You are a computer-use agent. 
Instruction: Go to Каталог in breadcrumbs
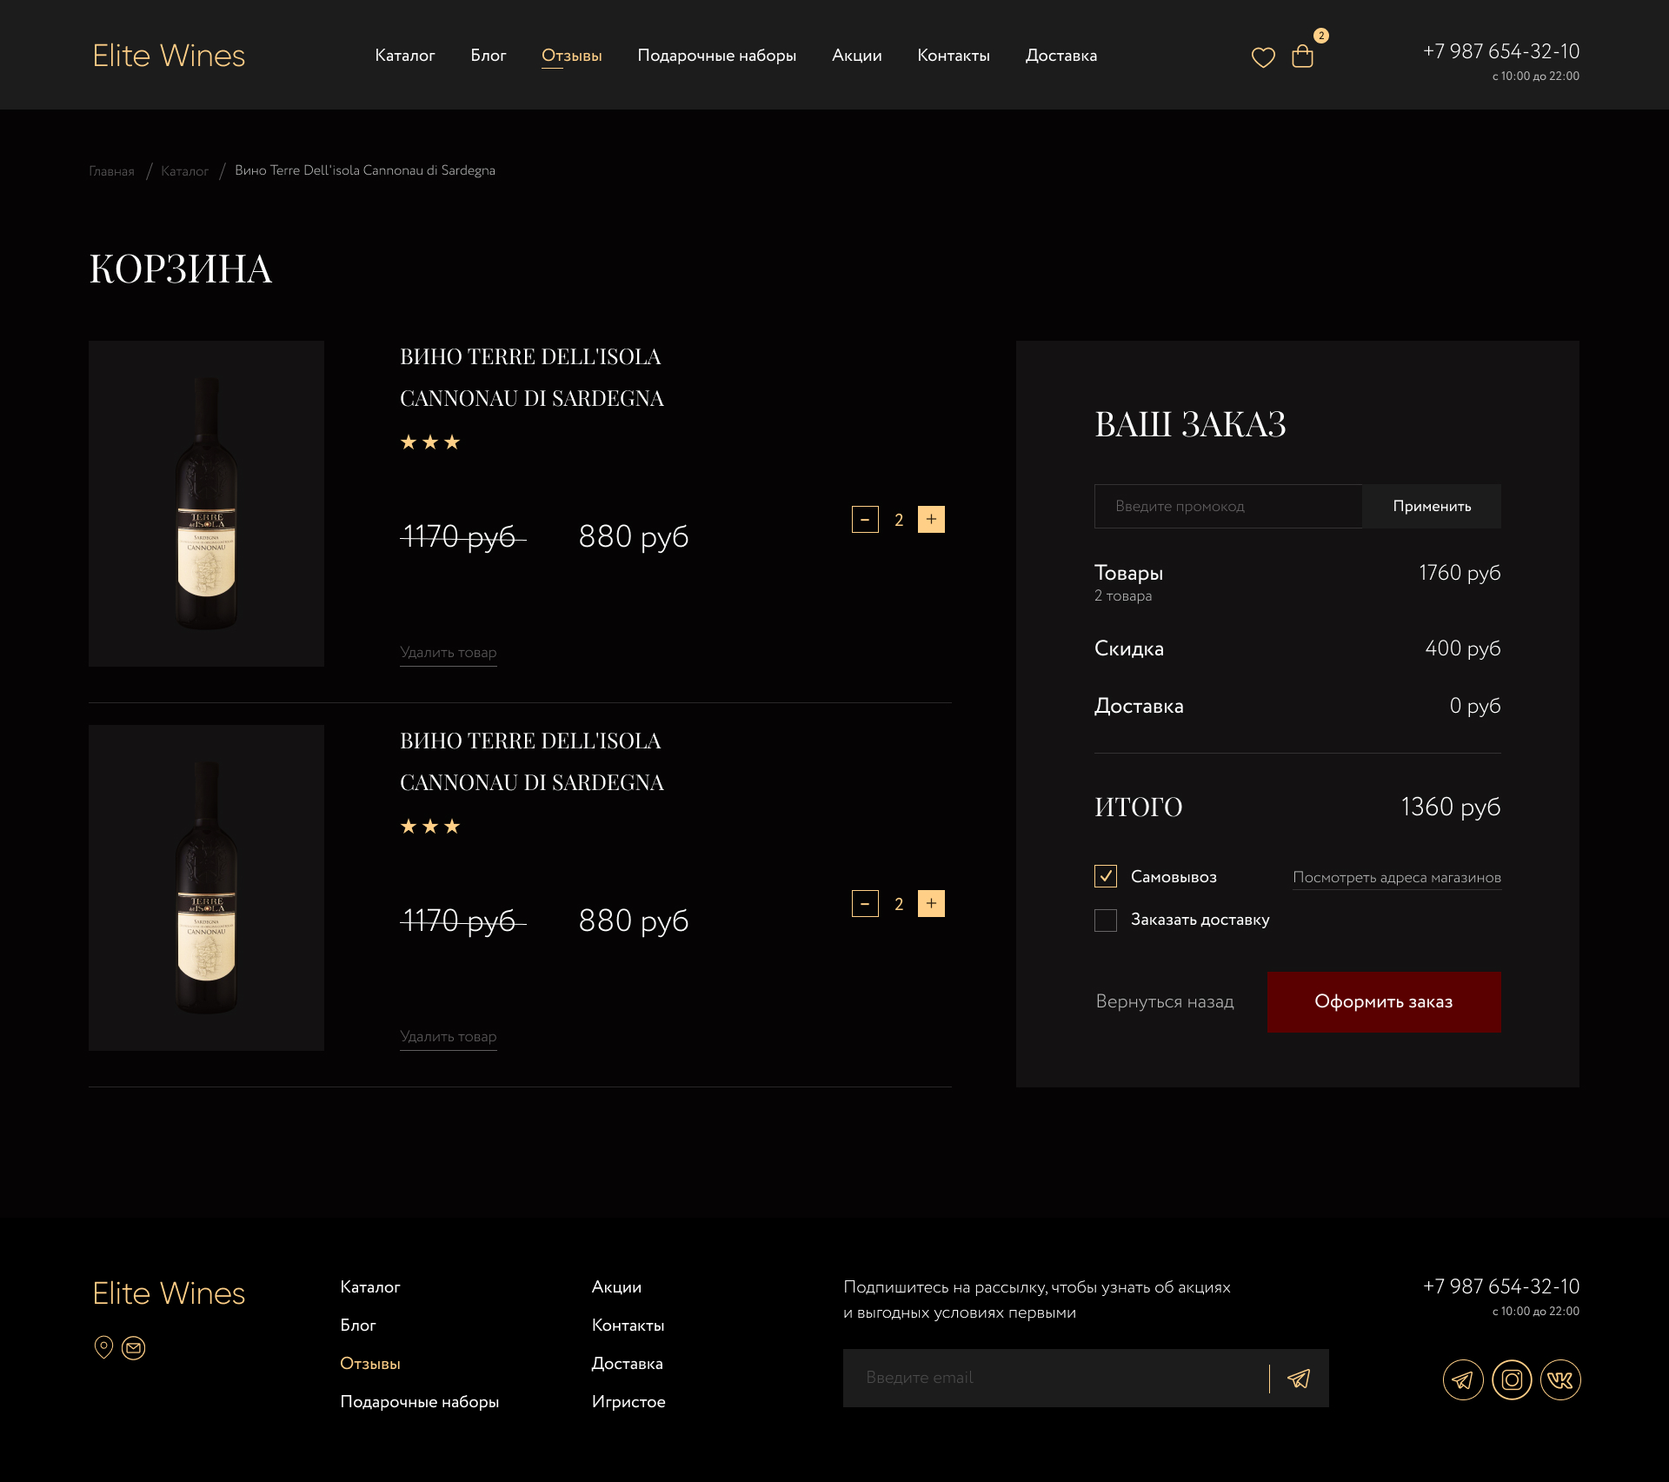[184, 171]
